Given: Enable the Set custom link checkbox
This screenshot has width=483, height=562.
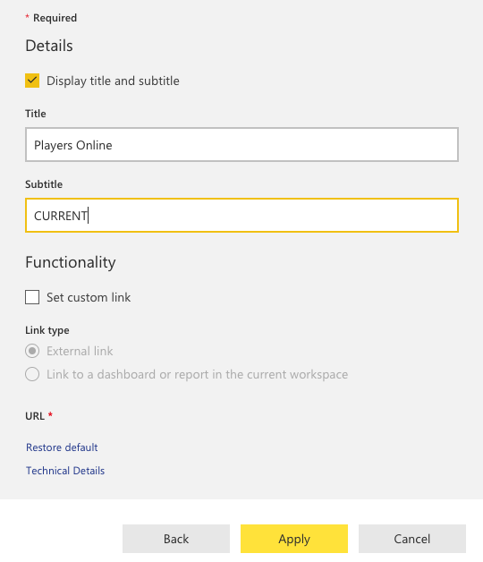Looking at the screenshot, I should [x=32, y=297].
